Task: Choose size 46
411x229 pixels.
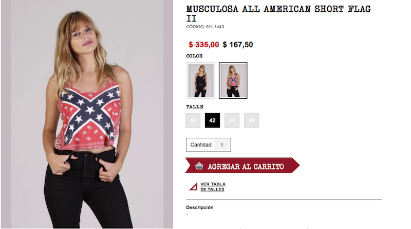Action: click(x=252, y=120)
